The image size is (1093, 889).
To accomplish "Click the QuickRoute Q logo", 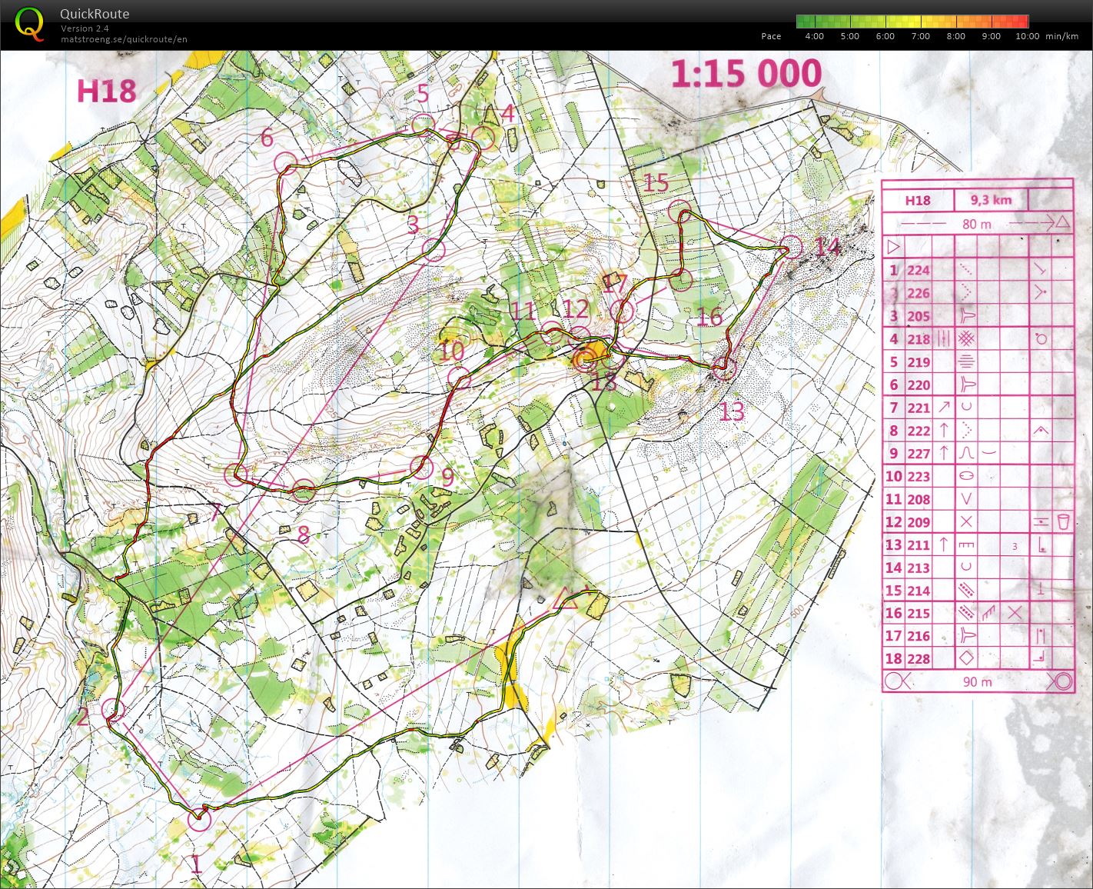I will (30, 24).
